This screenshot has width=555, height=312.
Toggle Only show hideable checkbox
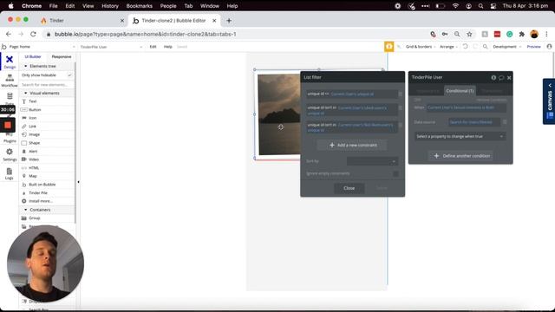[x=69, y=75]
